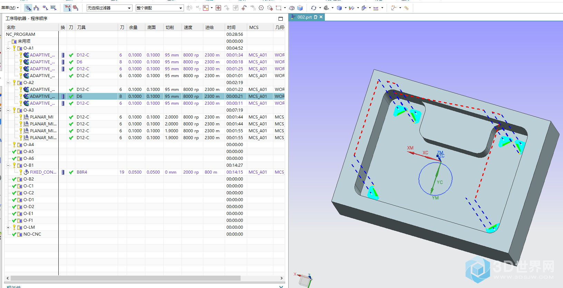Screen dimensions: 563x288
Task: Click the maximize icon of the navigator panel
Action: [x=280, y=19]
